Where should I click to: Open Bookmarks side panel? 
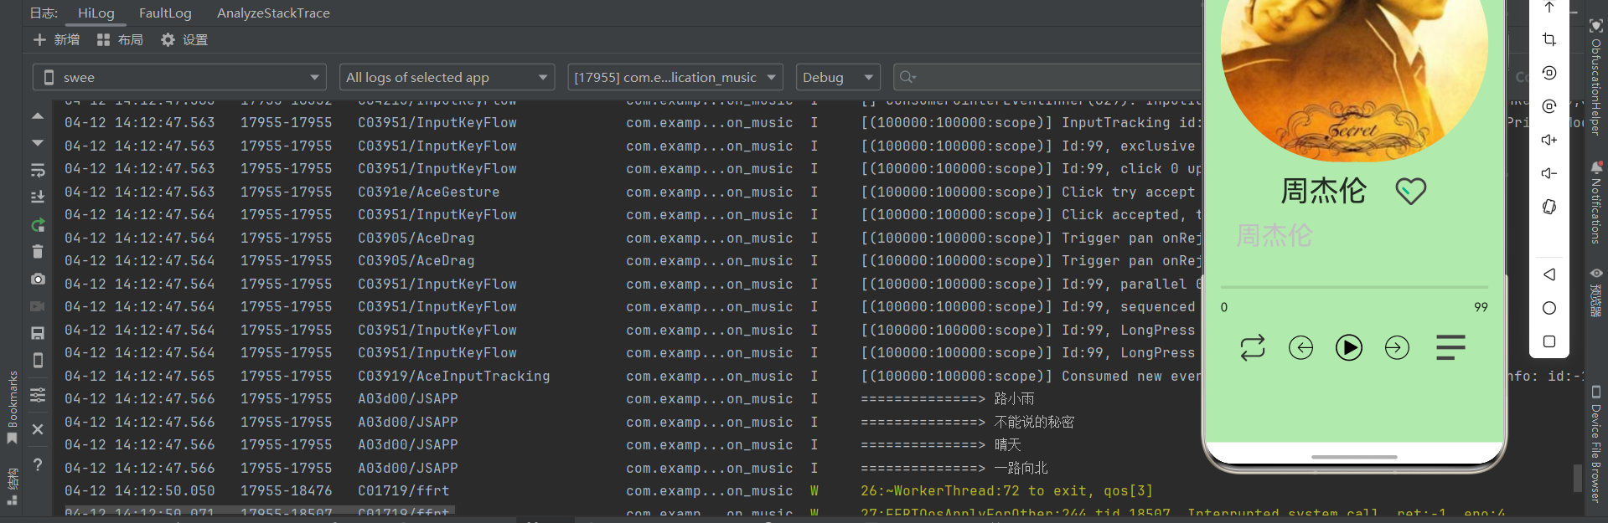coord(12,407)
